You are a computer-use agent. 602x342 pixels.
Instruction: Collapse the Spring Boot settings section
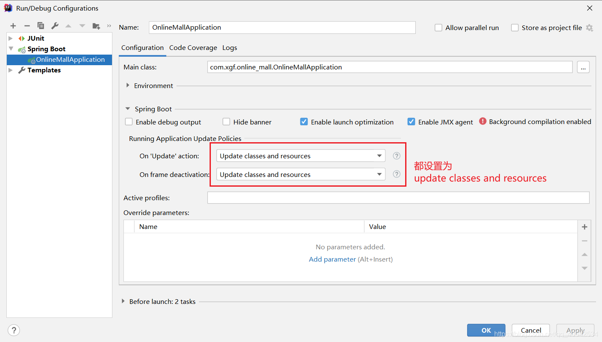click(x=128, y=109)
